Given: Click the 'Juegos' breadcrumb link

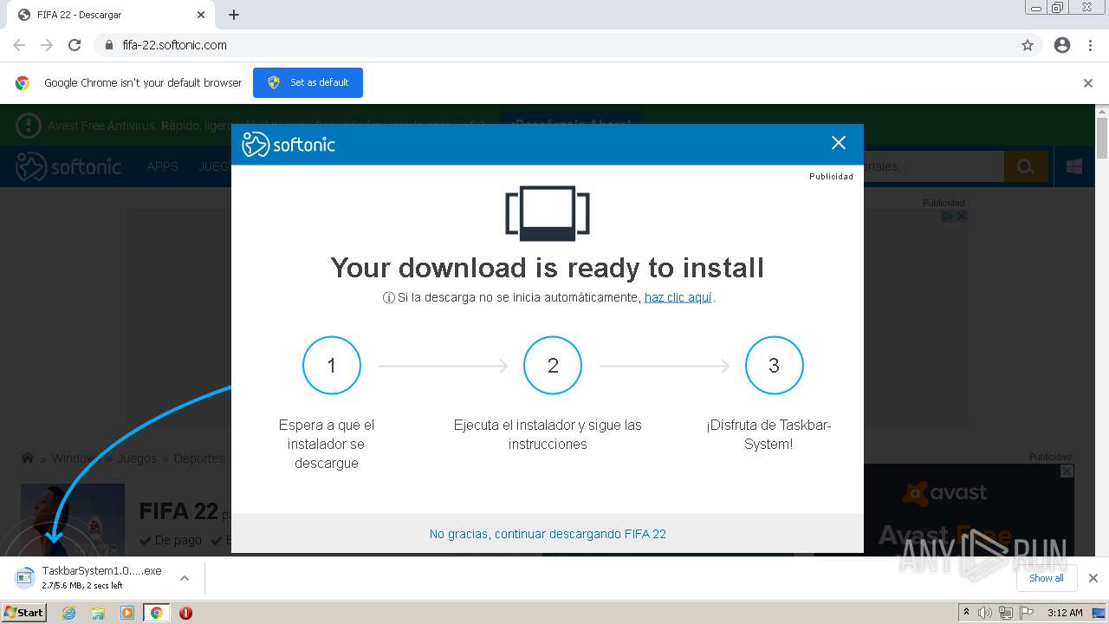Looking at the screenshot, I should coord(137,458).
